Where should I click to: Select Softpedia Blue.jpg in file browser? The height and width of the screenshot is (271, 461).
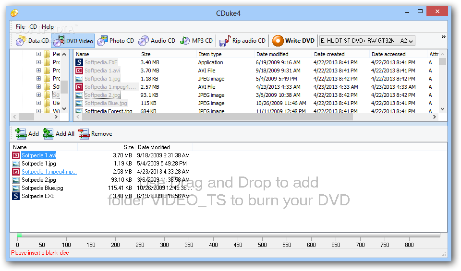click(106, 103)
